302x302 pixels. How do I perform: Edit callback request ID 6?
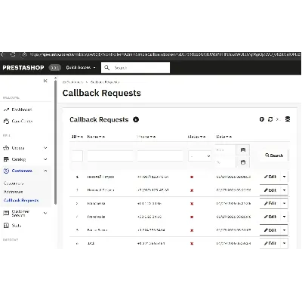click(x=270, y=243)
